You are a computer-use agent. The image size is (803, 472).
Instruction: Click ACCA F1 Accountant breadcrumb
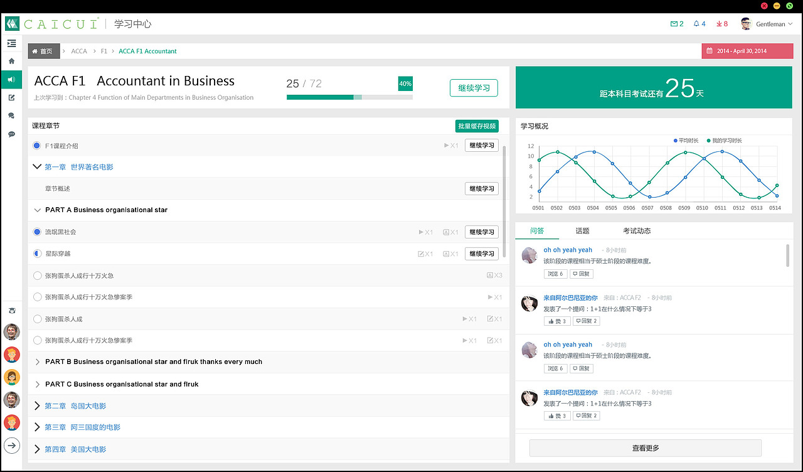coord(147,51)
